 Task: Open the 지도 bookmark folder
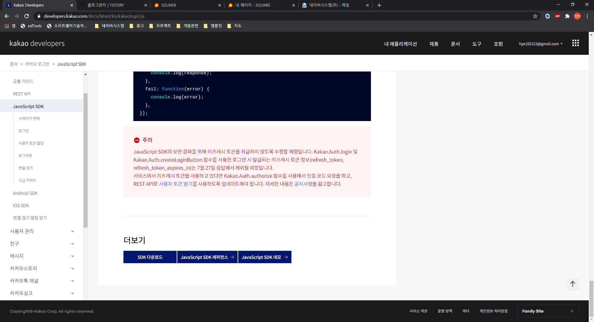[234, 26]
